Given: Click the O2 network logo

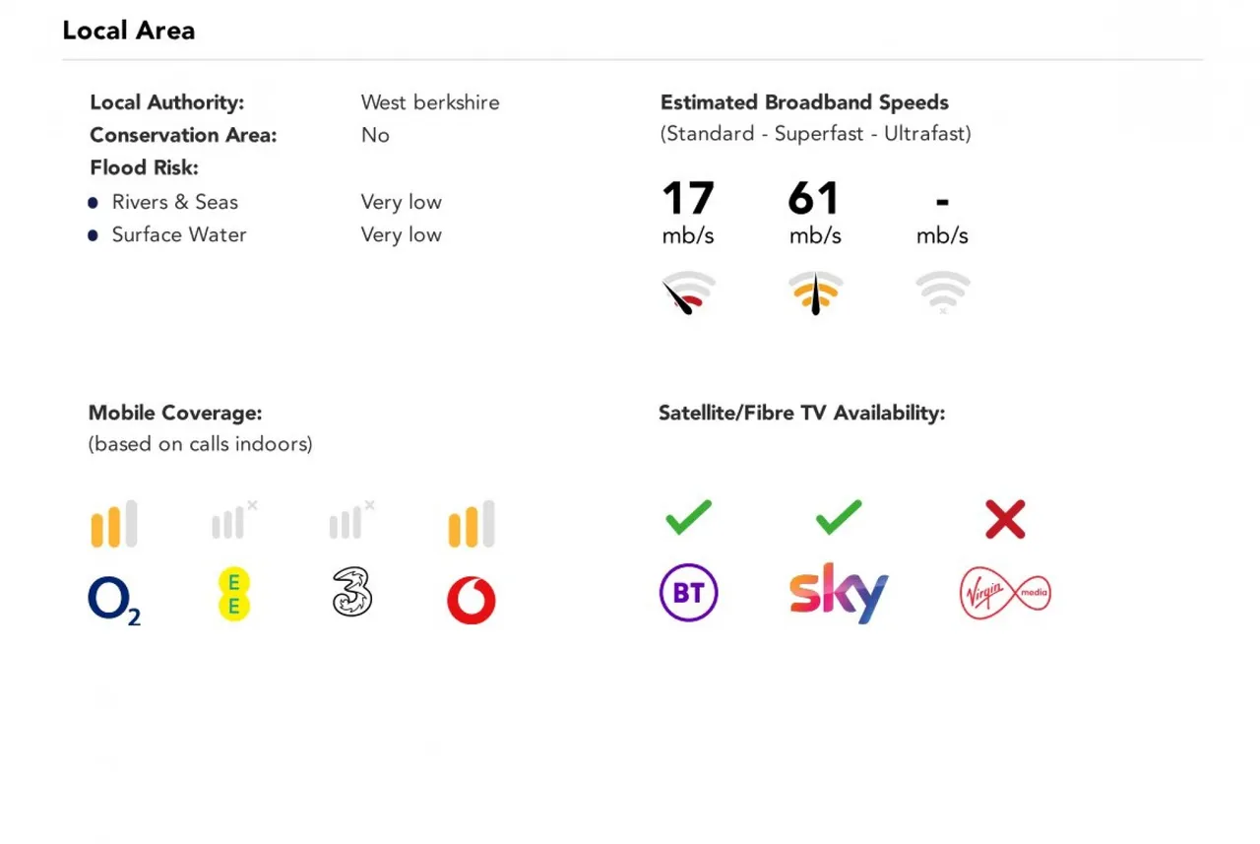Looking at the screenshot, I should 114,600.
